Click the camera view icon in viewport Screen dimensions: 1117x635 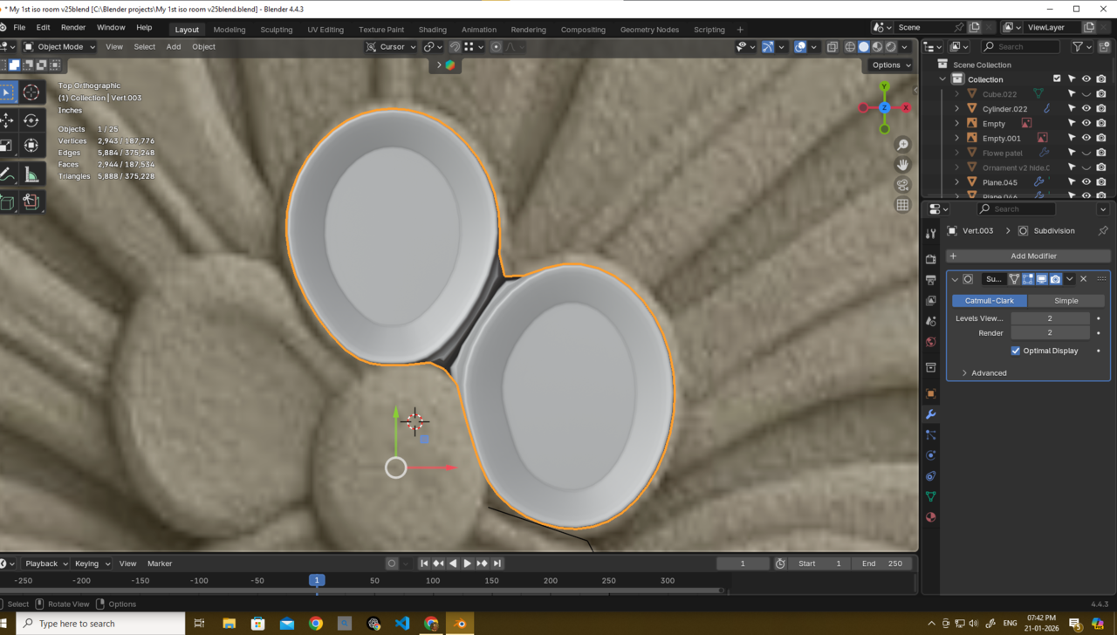tap(902, 185)
